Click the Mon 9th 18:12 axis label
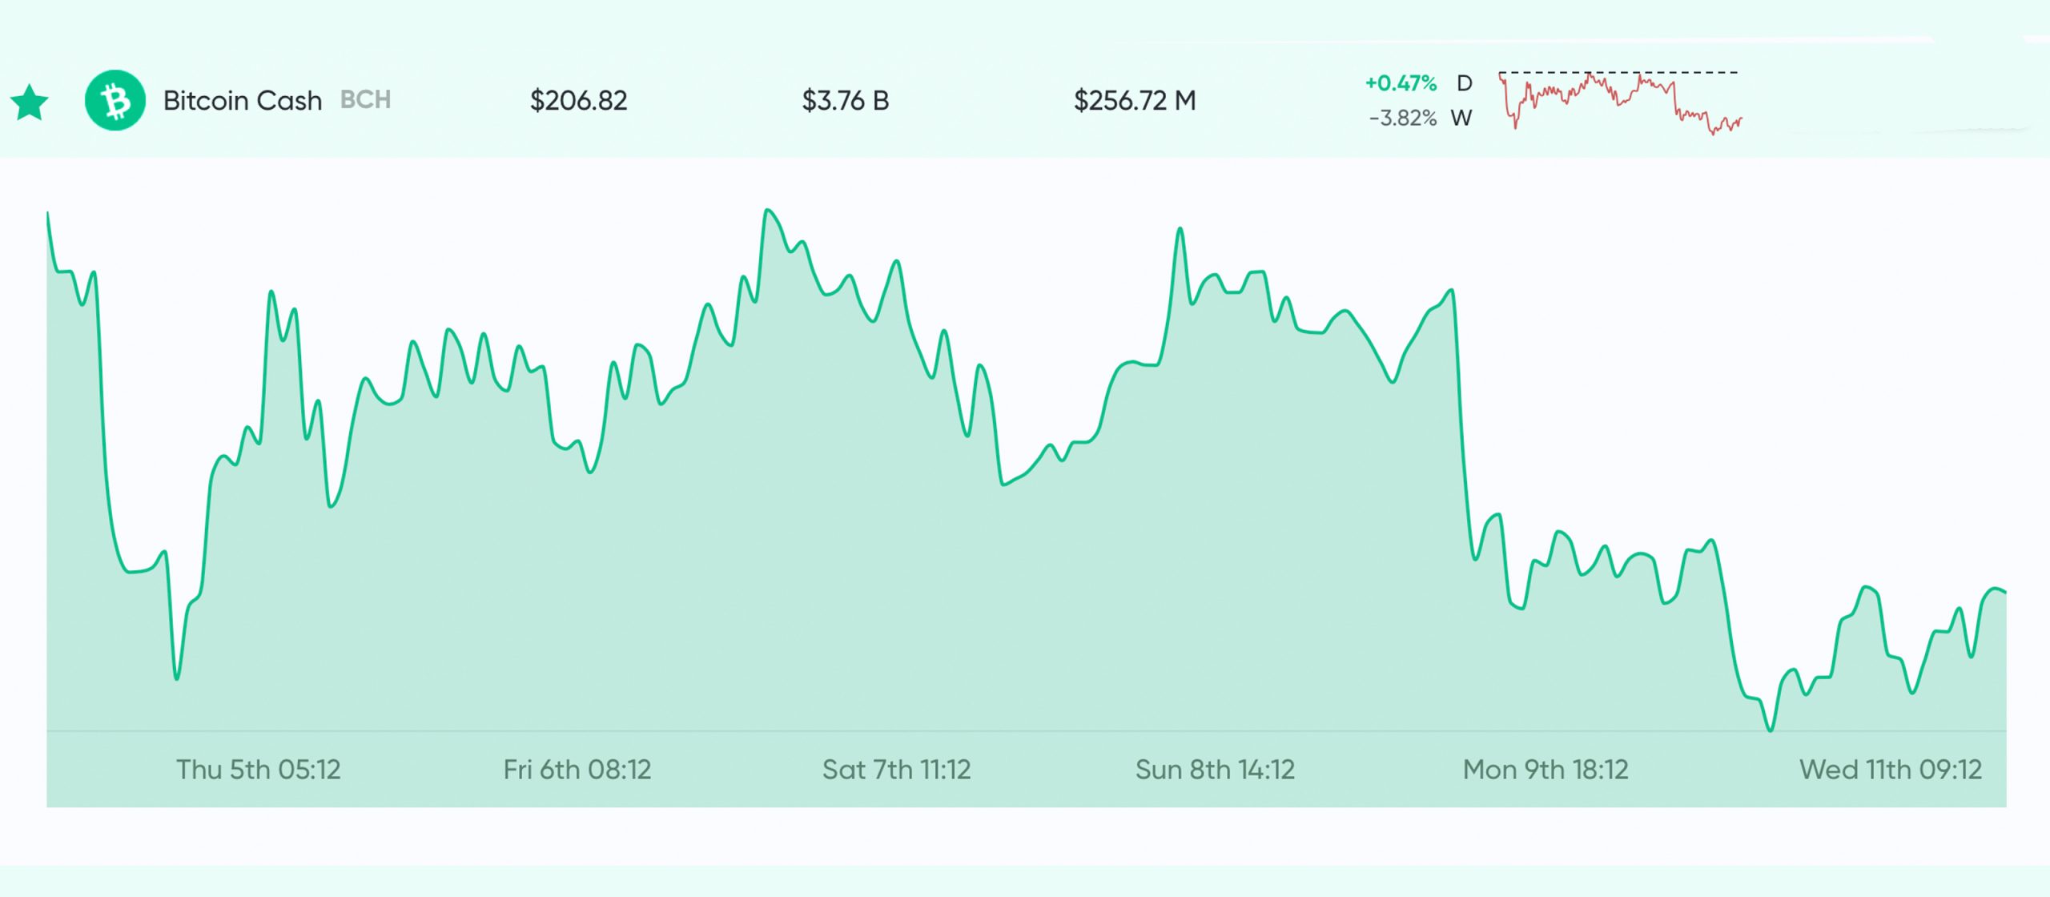This screenshot has width=2050, height=897. [1546, 770]
